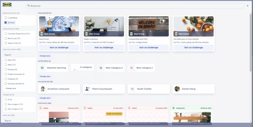Open Jonathan Livescault's profile avatar
The image size is (253, 127).
[x=43, y=89]
